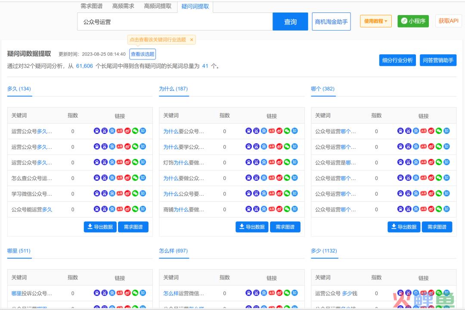Image resolution: width=465 pixels, height=310 pixels.
Task: Open the 哪个 (382) section link
Action: click(x=322, y=89)
